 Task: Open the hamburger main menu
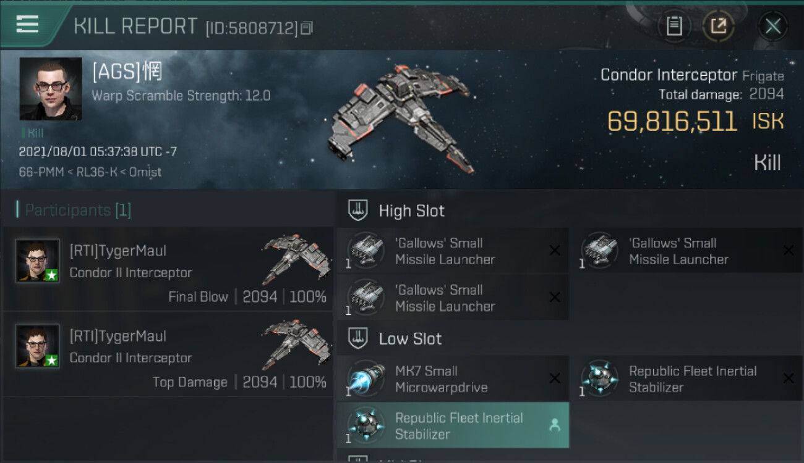[28, 25]
